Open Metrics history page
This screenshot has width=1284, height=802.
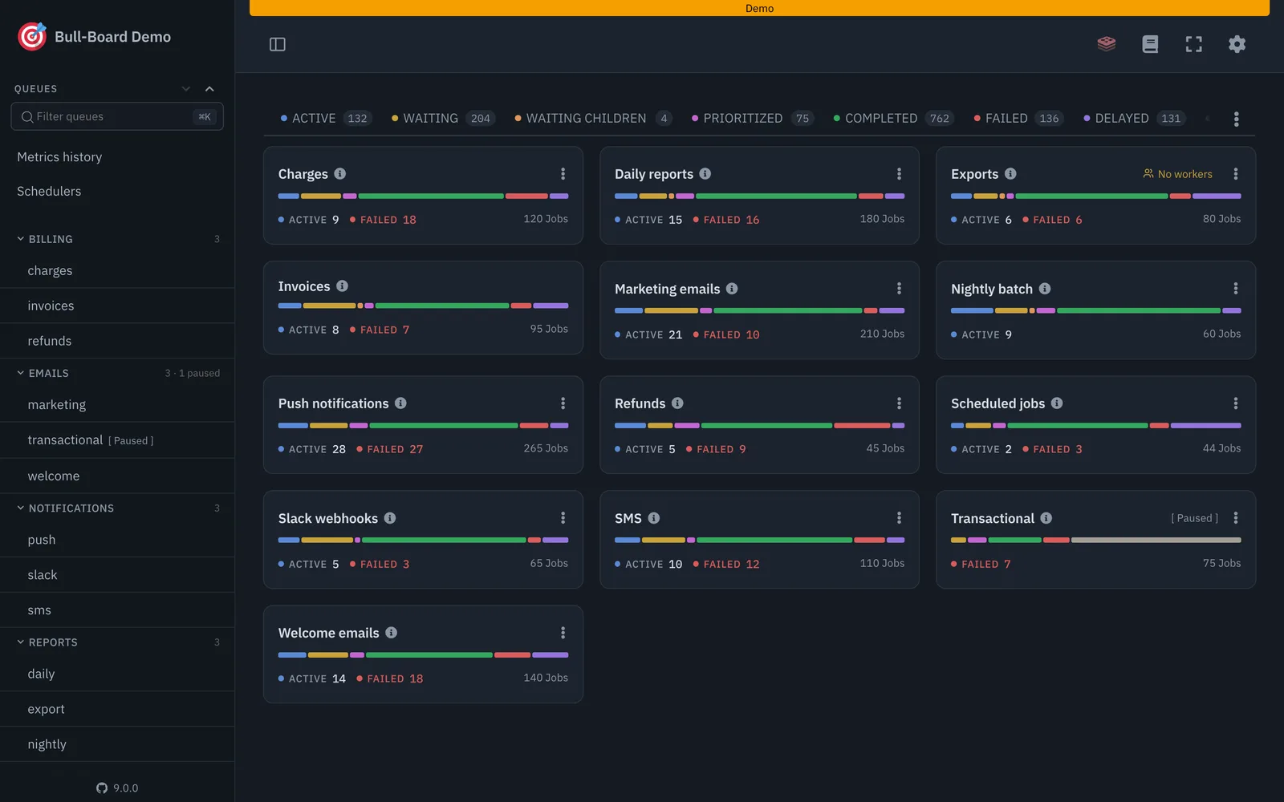(x=59, y=157)
